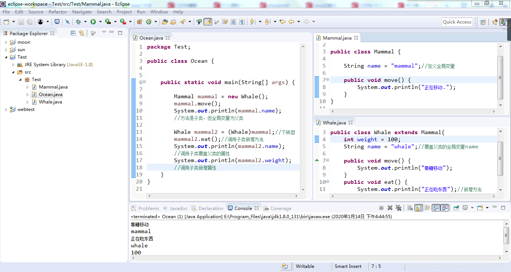Image resolution: width=511 pixels, height=272 pixels.
Task: Click the Save icon in toolbar
Action: 21,22
